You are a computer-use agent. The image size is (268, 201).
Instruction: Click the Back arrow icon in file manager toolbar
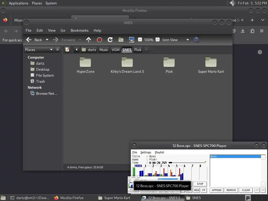[x=29, y=40]
